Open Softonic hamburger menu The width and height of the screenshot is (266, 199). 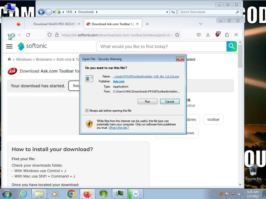coord(9,46)
